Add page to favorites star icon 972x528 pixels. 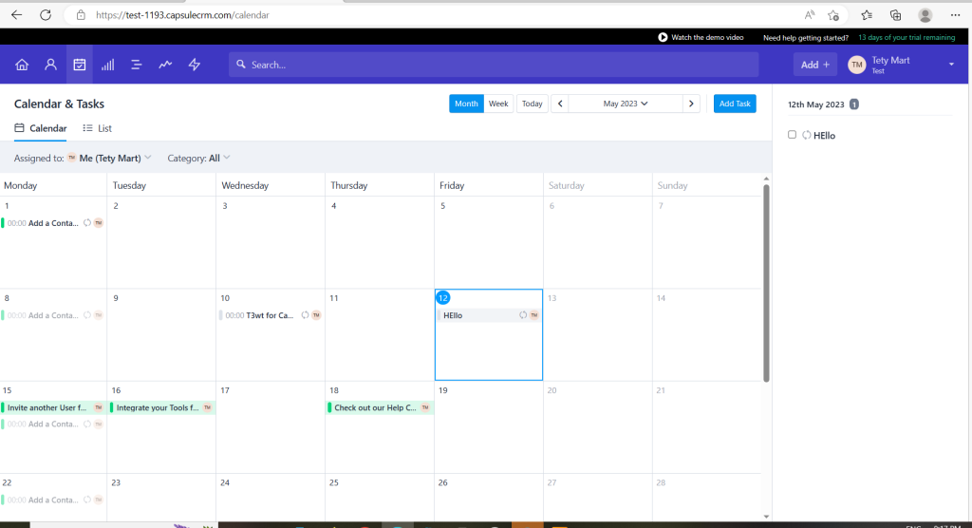(833, 15)
